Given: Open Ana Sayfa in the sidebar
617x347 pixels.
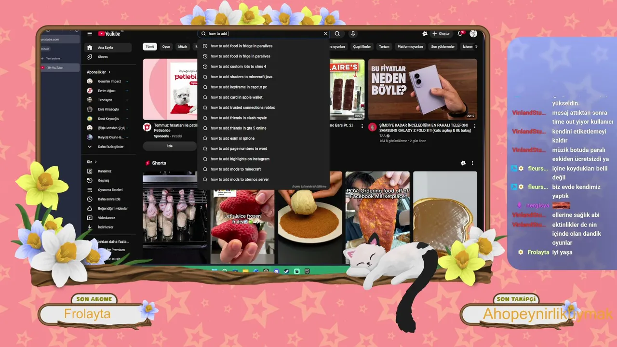Looking at the screenshot, I should [107, 48].
